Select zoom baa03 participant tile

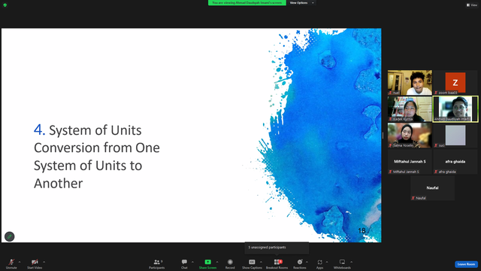pyautogui.click(x=455, y=82)
